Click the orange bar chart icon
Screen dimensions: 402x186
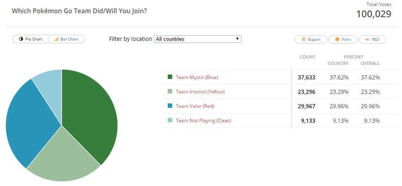[x=56, y=39]
